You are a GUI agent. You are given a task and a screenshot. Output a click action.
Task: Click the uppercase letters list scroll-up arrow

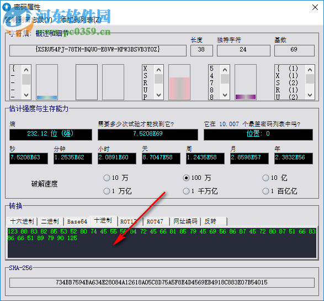click(x=159, y=70)
